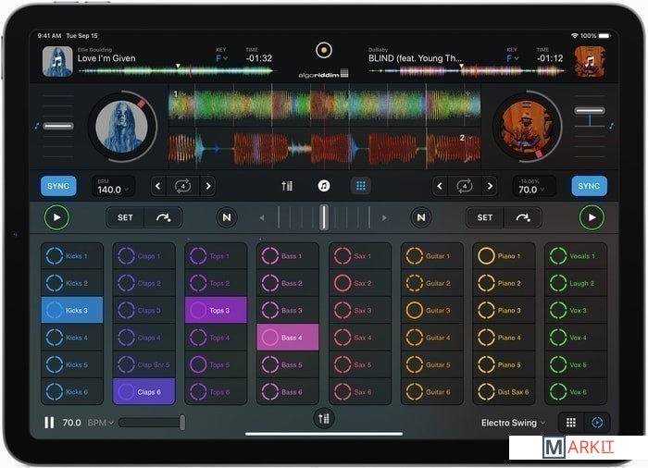Image resolution: width=648 pixels, height=468 pixels.
Task: Expand the looper BPM dropdown
Action: [100, 423]
